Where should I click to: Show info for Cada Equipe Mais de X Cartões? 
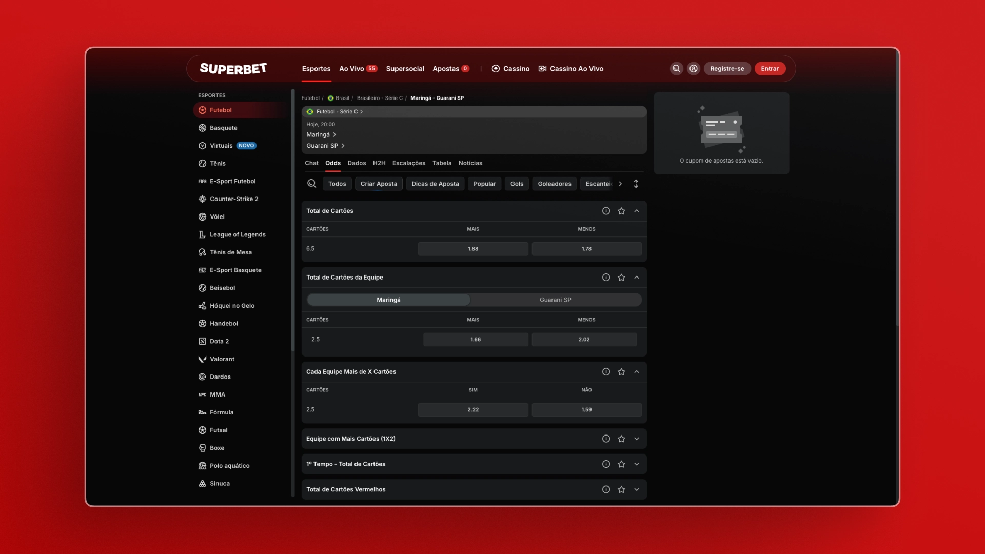point(606,372)
